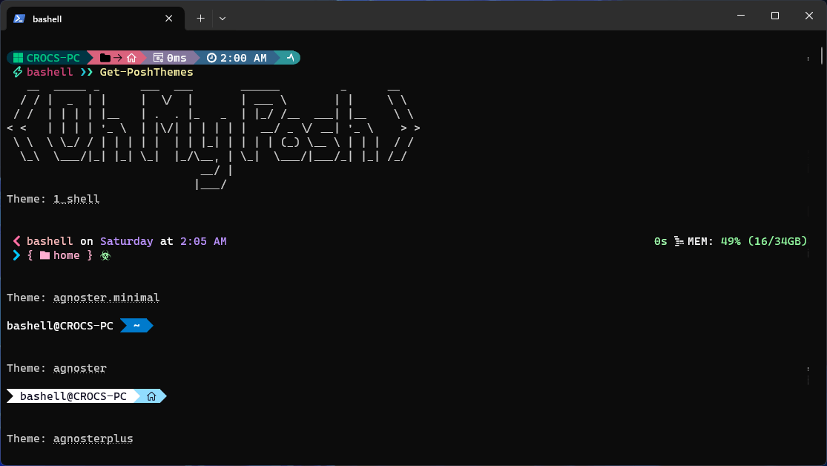Click the home icon in the pink prompt segment
This screenshot has height=466, width=827.
coord(131,58)
